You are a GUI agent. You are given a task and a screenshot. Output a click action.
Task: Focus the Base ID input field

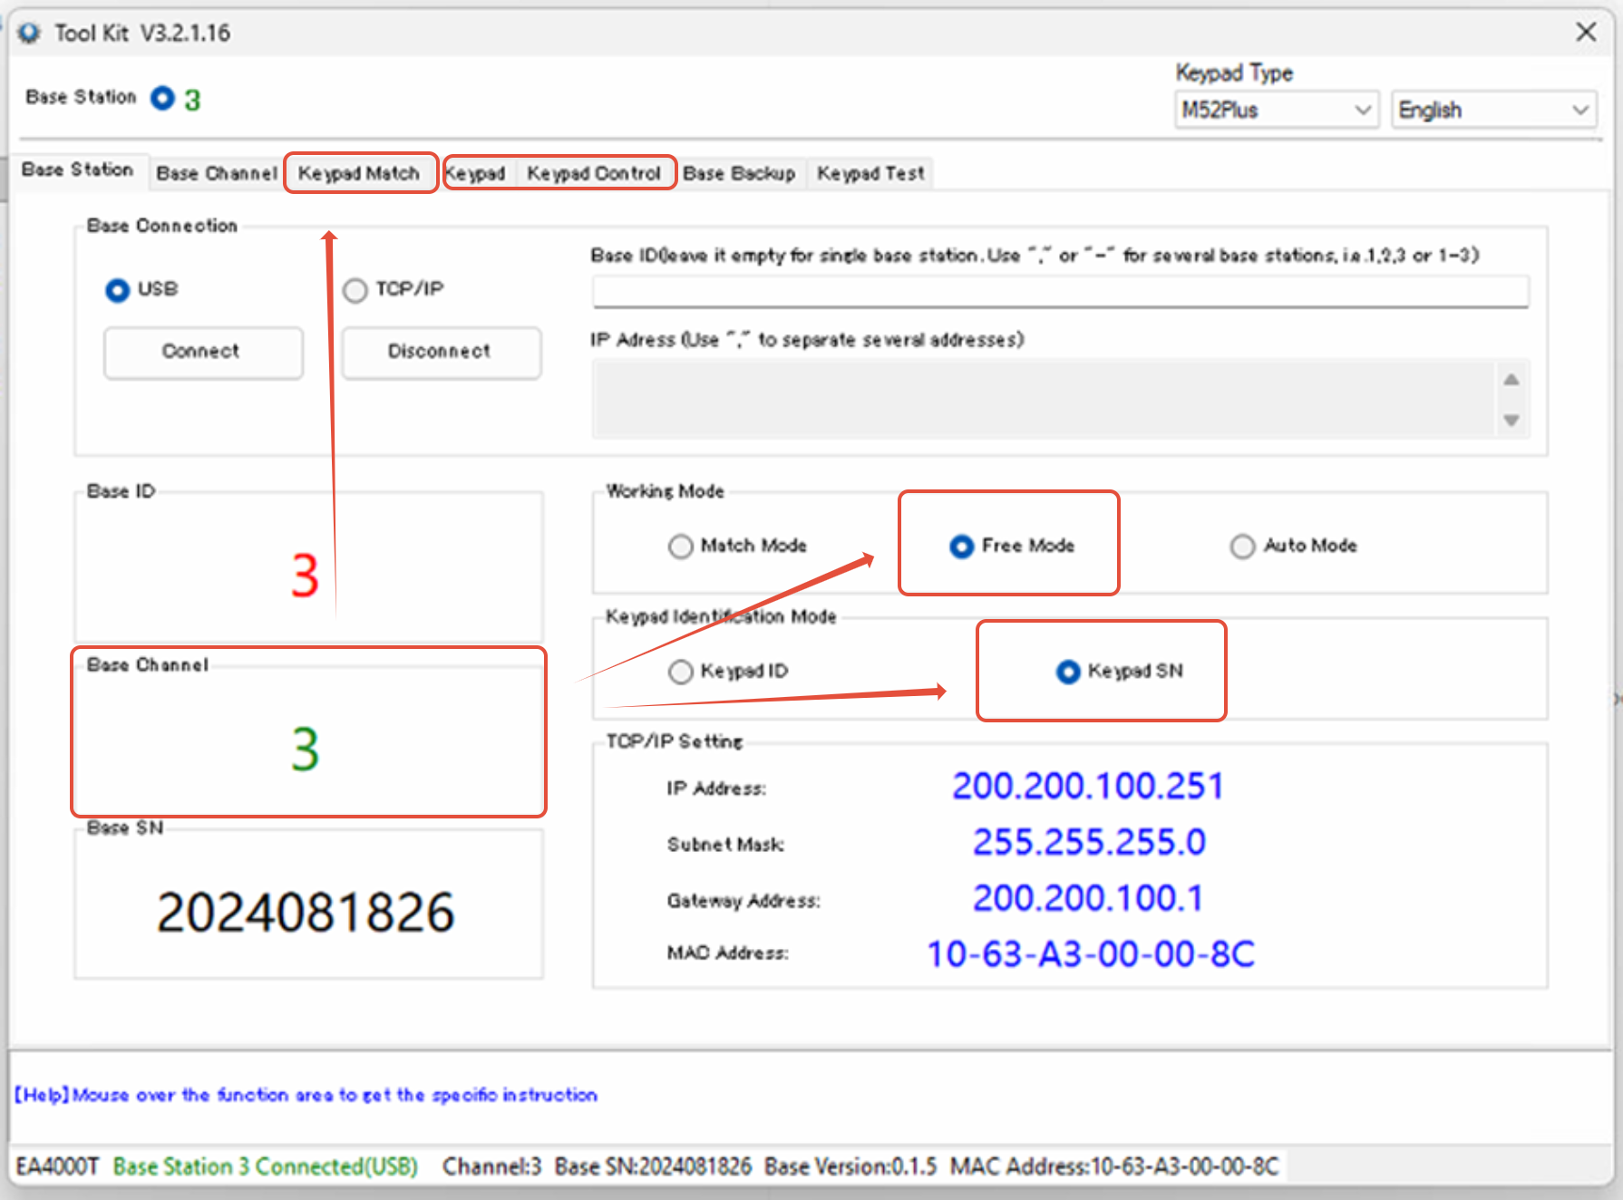(1061, 292)
